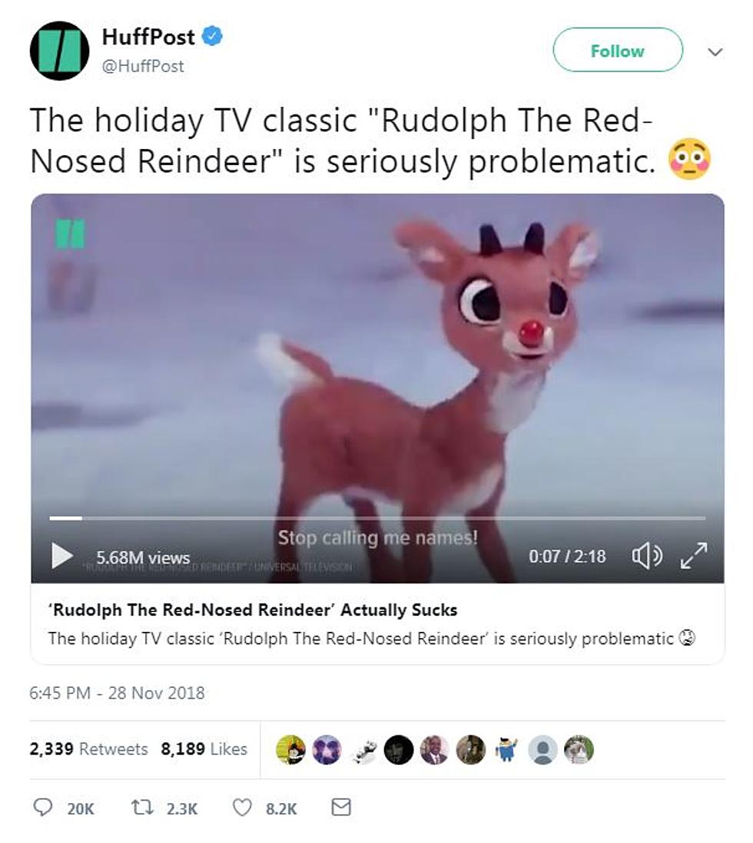Click the grey default liker avatar

point(542,749)
